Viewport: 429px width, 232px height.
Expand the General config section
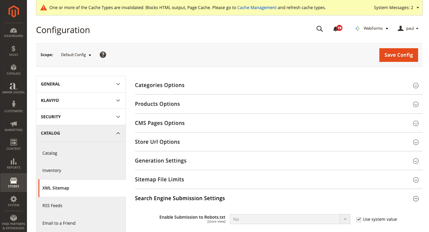[x=81, y=84]
